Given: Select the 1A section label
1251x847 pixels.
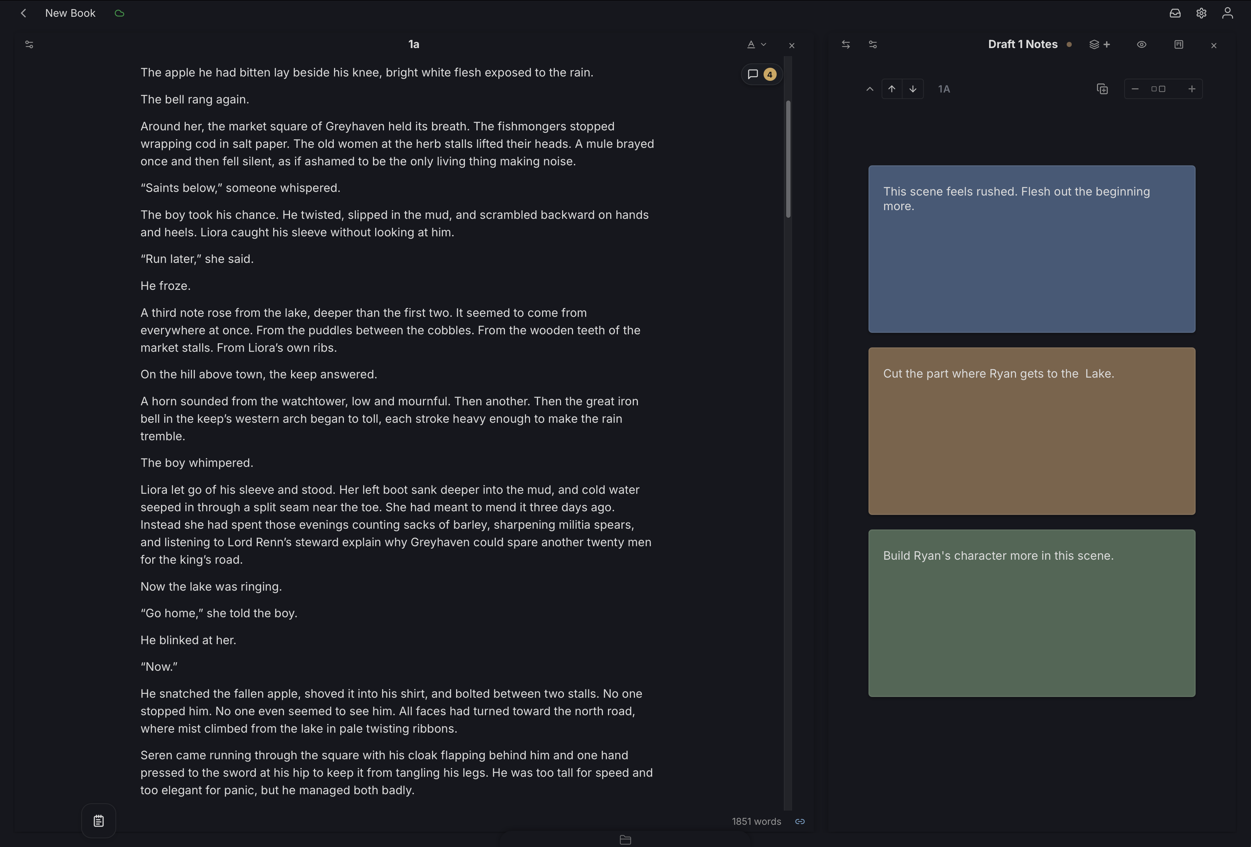Looking at the screenshot, I should pos(944,89).
